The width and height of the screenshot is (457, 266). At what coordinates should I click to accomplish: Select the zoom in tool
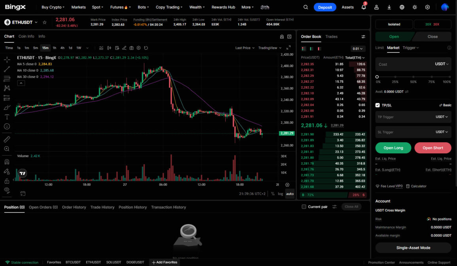click(x=7, y=149)
